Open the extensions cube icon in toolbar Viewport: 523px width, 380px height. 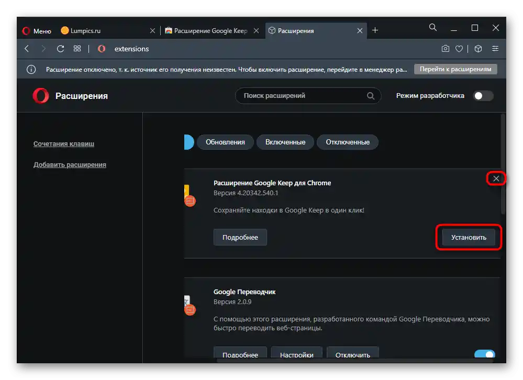tap(478, 49)
